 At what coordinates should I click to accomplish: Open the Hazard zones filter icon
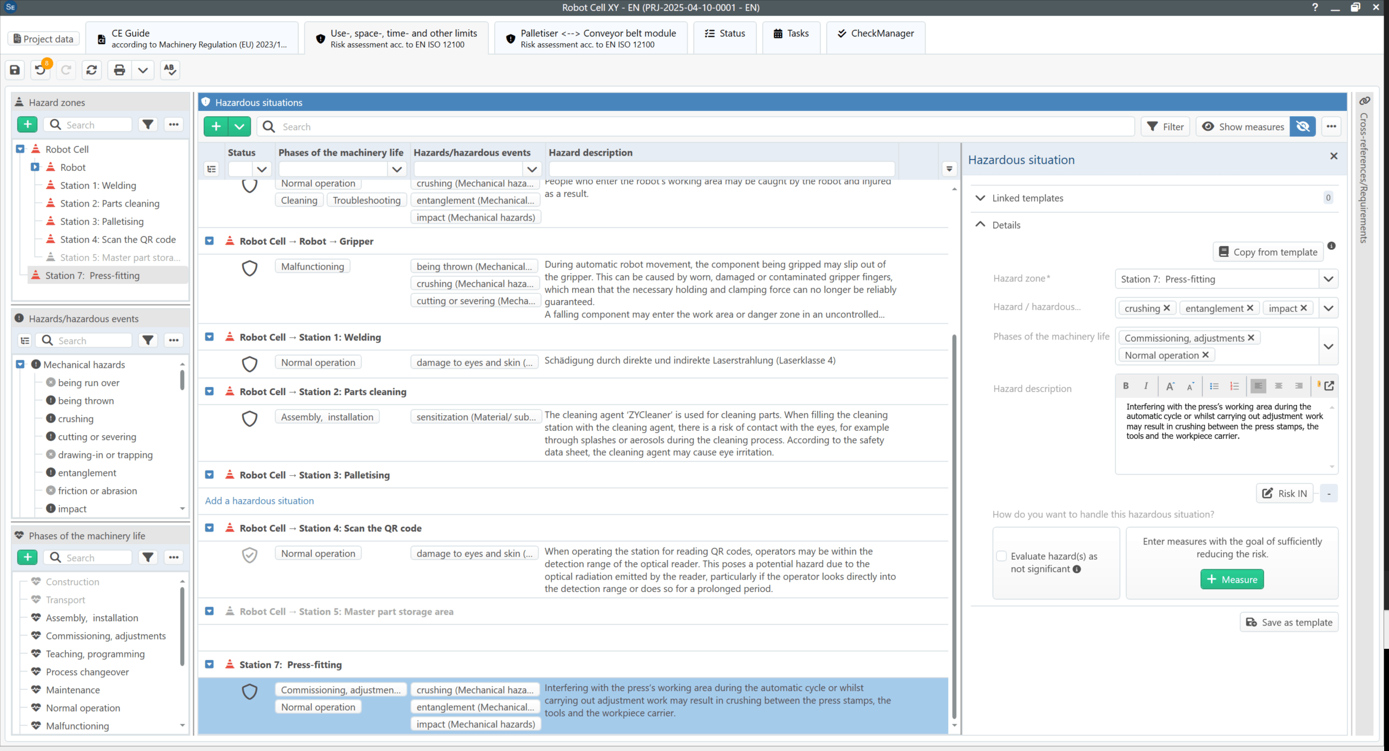click(x=148, y=124)
